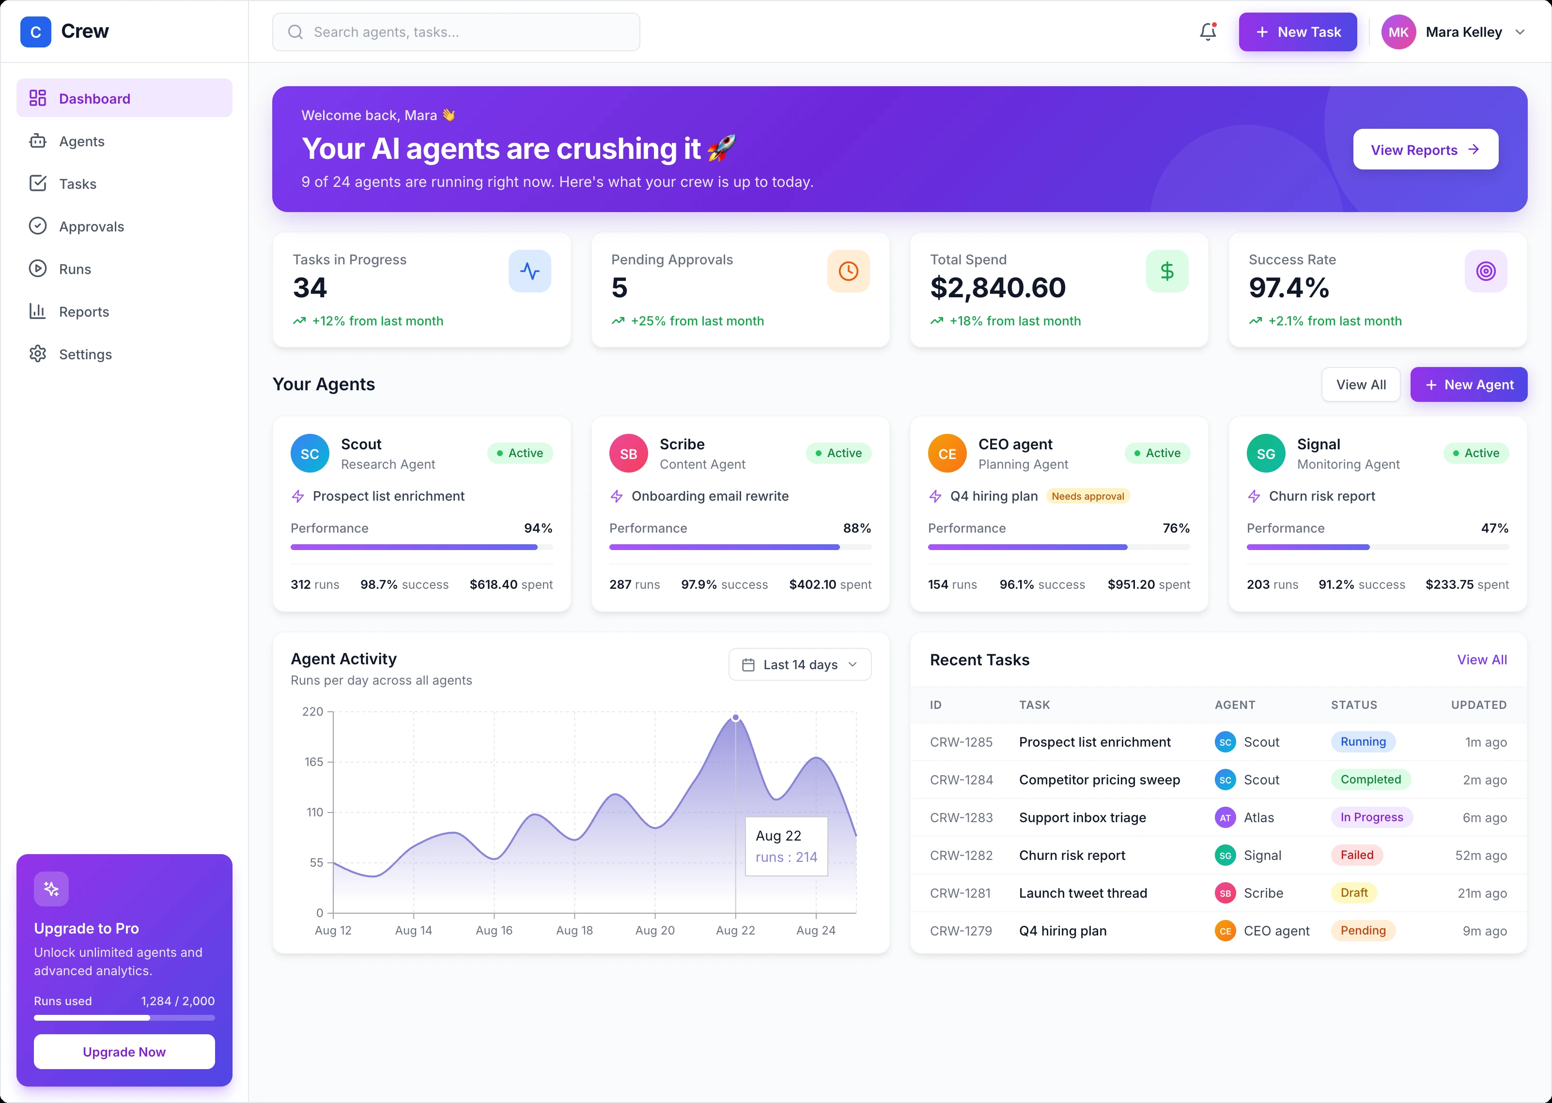Click View All beside New Agent
The image size is (1552, 1103).
[1360, 384]
